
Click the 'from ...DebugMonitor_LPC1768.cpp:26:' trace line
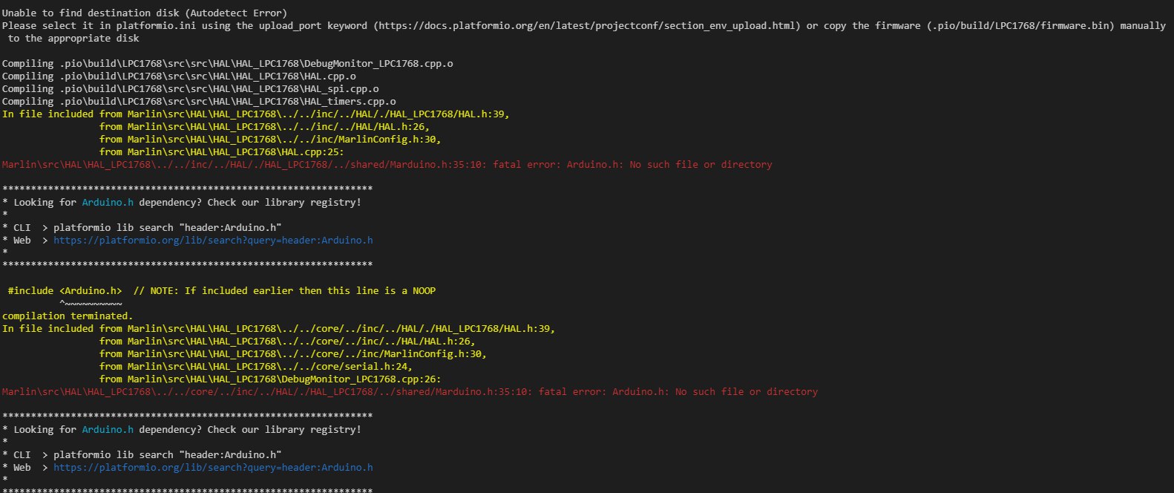click(x=270, y=379)
